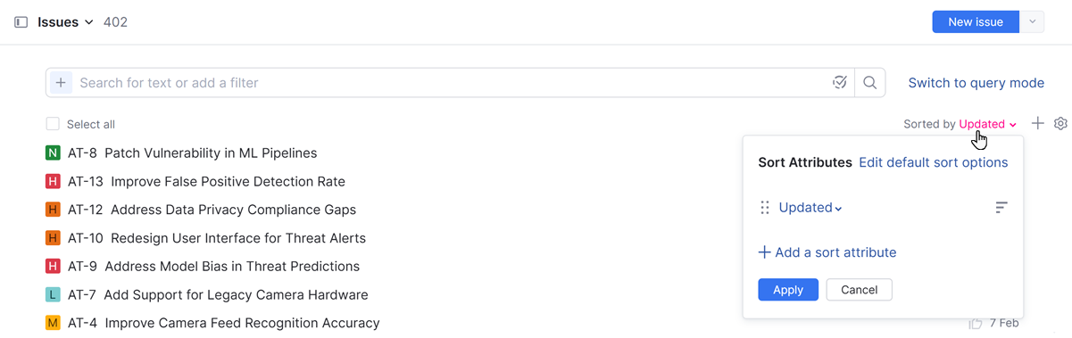
Task: Click the query assist checkmark icon
Action: coord(839,83)
